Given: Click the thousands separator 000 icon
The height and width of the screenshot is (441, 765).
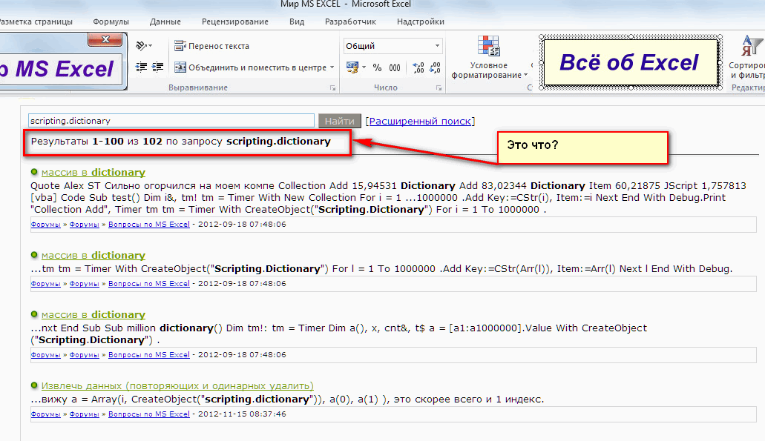Looking at the screenshot, I should pos(396,67).
